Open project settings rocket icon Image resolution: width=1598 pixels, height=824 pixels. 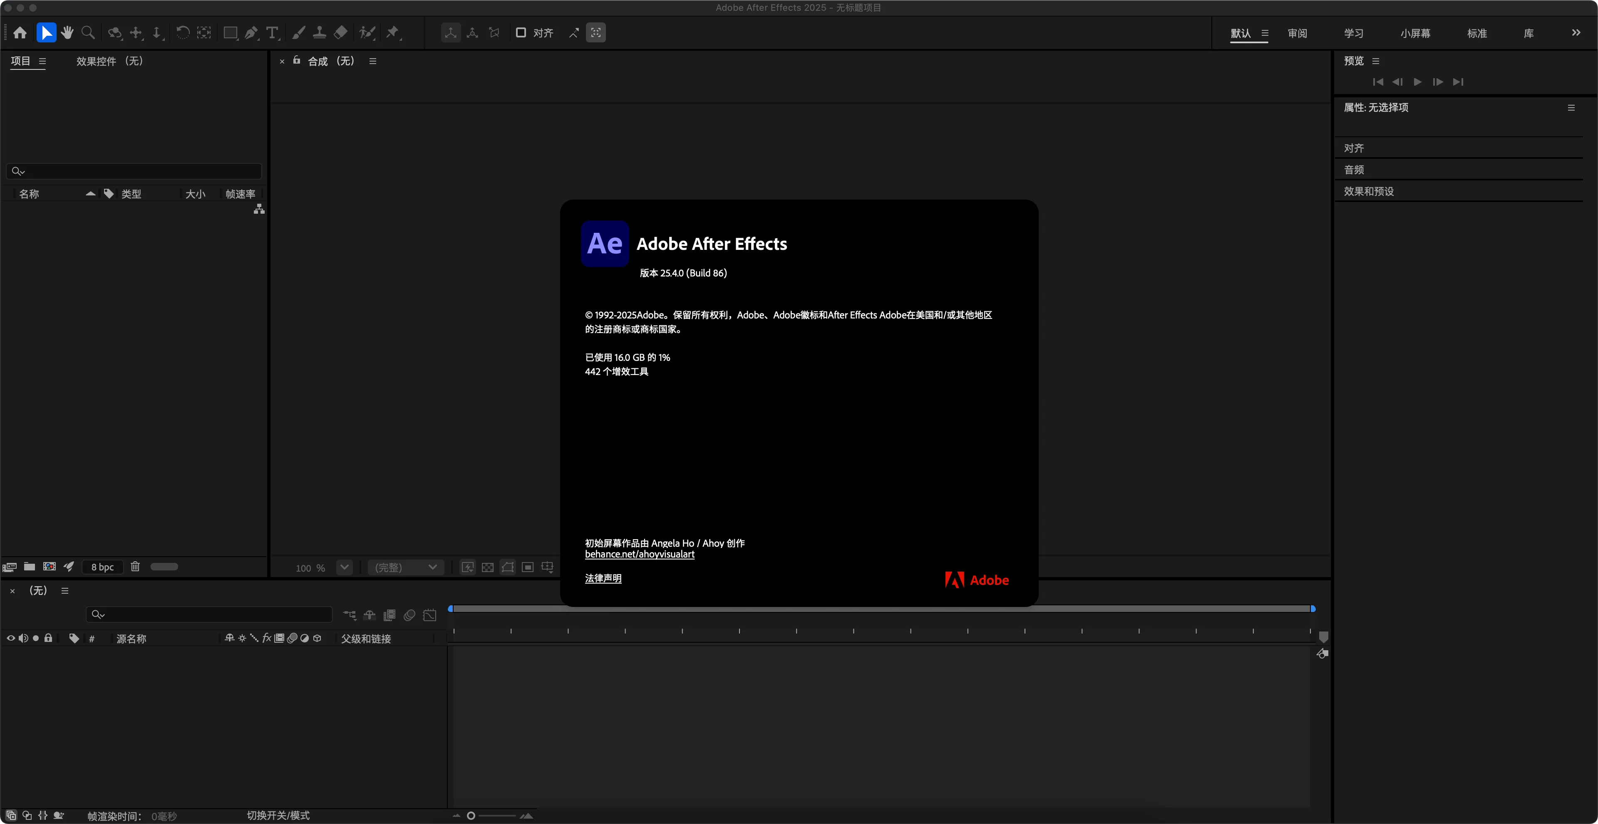click(x=69, y=566)
